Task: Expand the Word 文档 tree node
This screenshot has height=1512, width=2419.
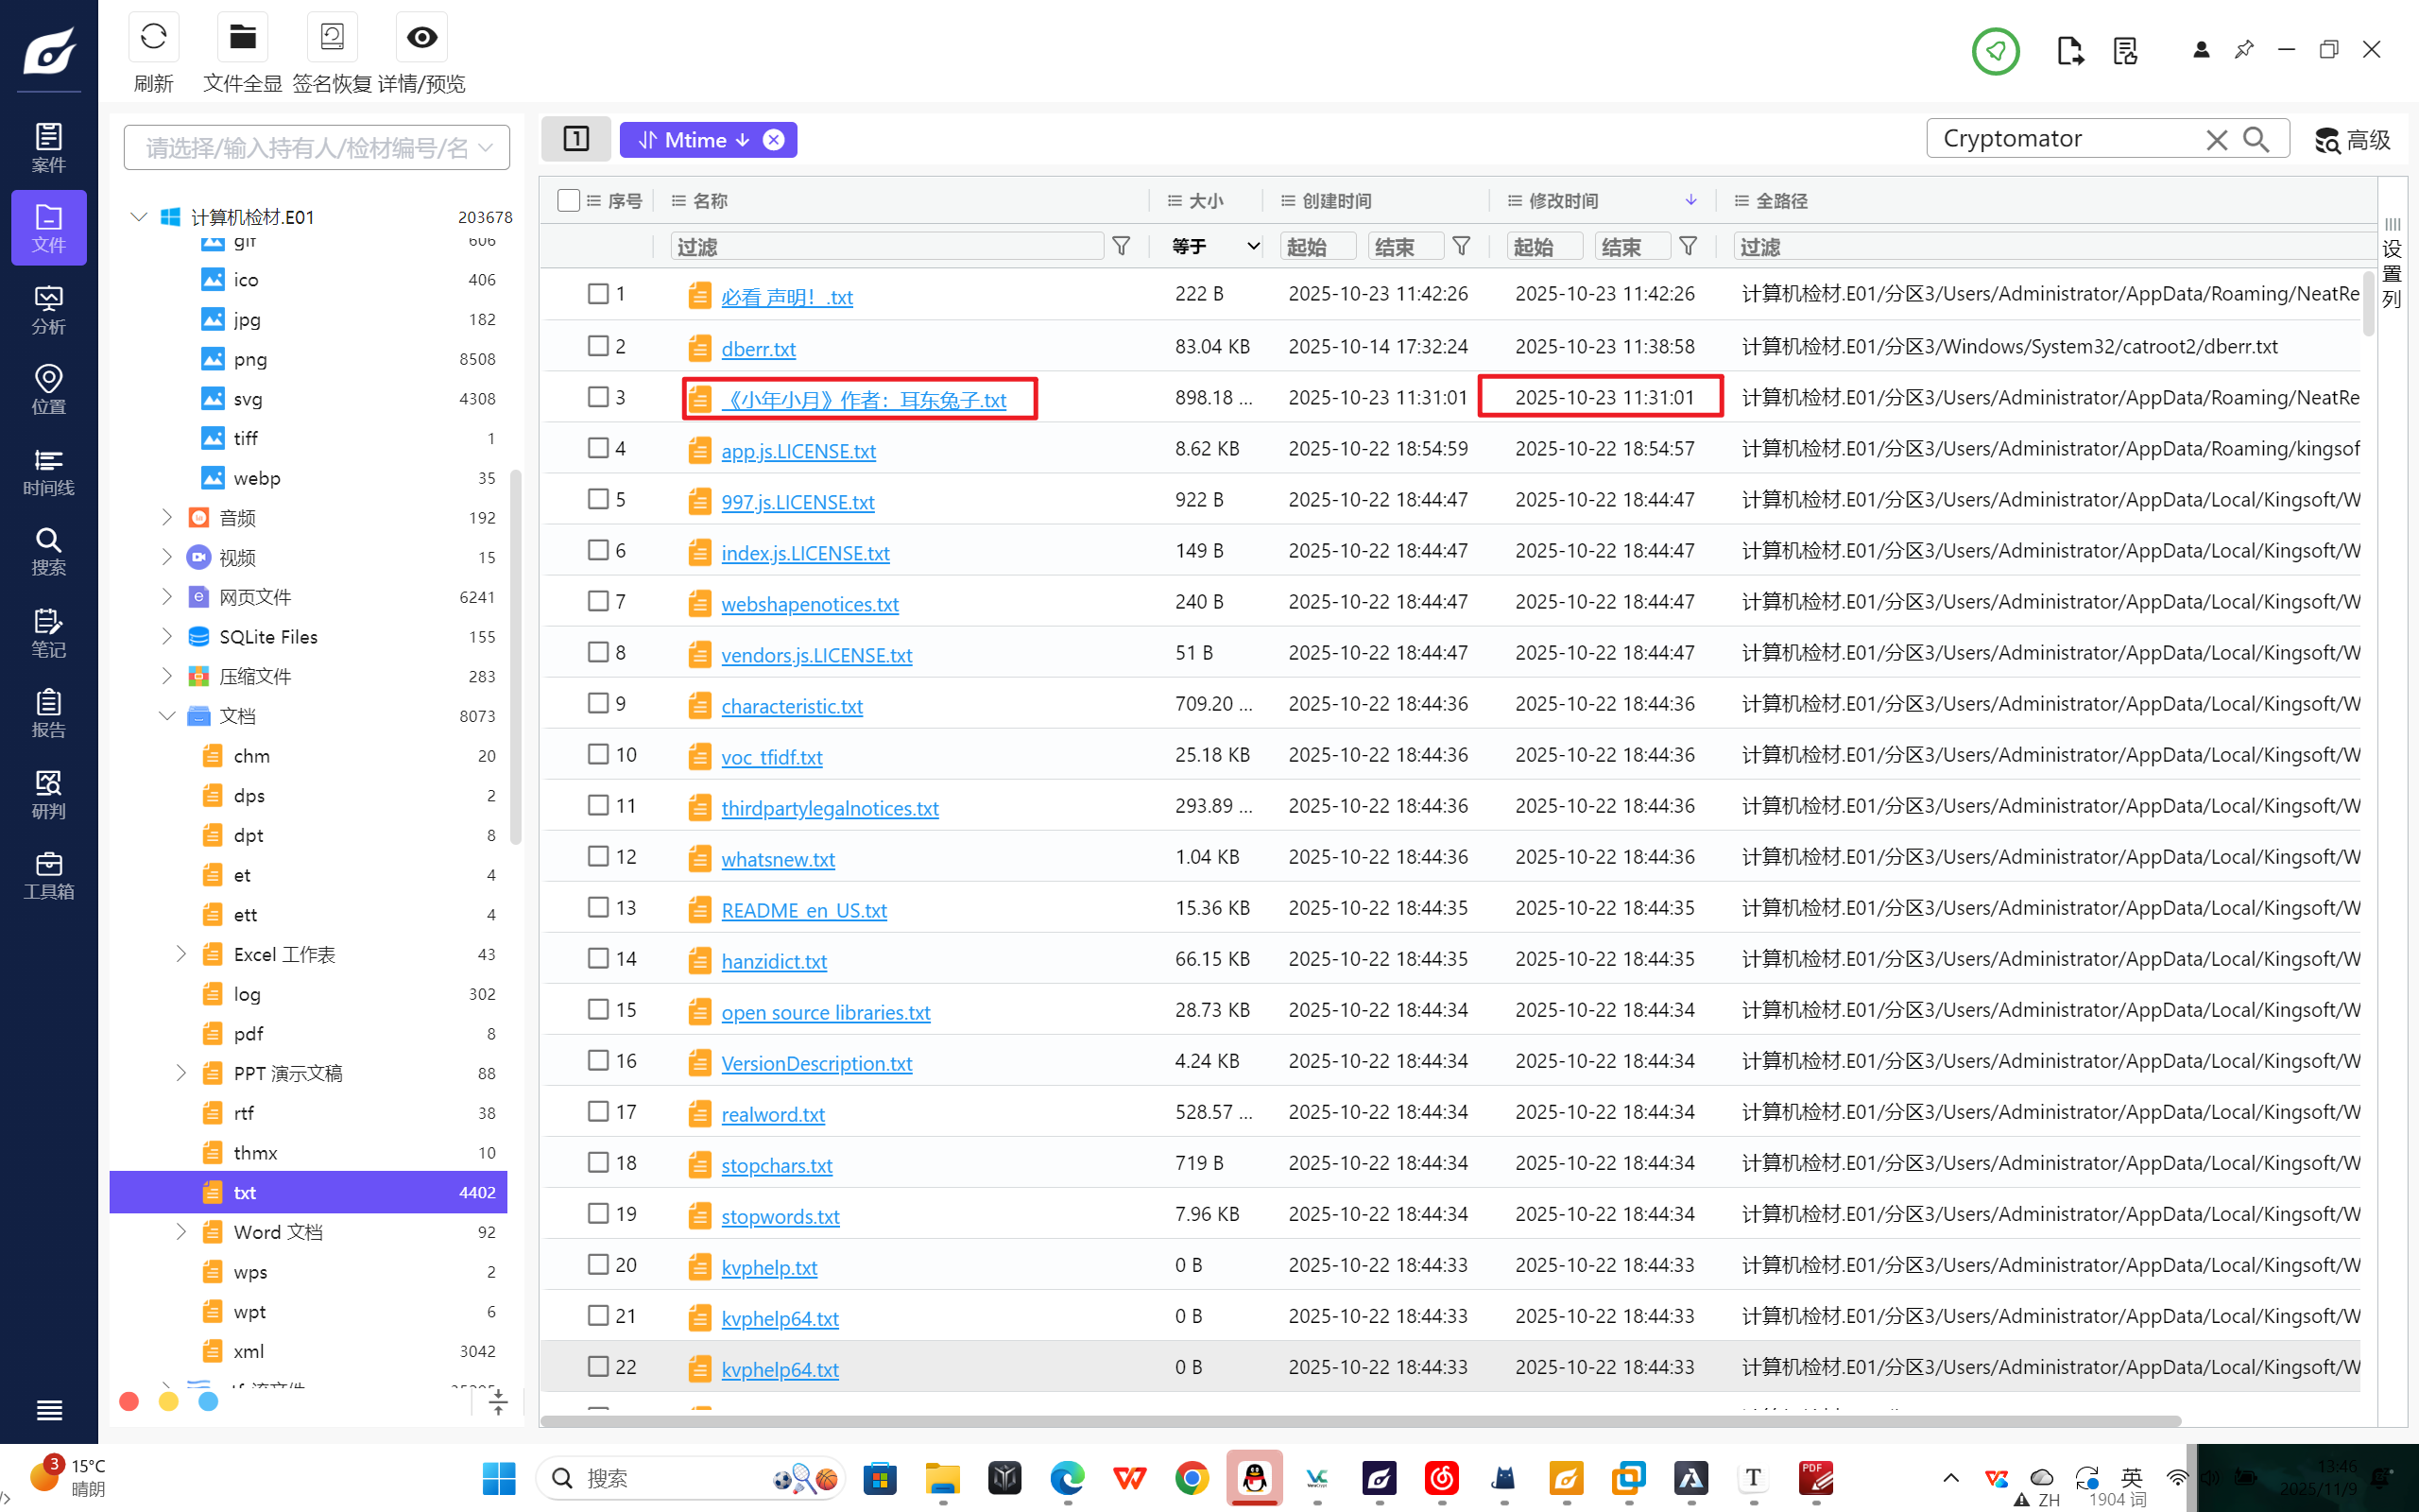Action: (x=180, y=1232)
